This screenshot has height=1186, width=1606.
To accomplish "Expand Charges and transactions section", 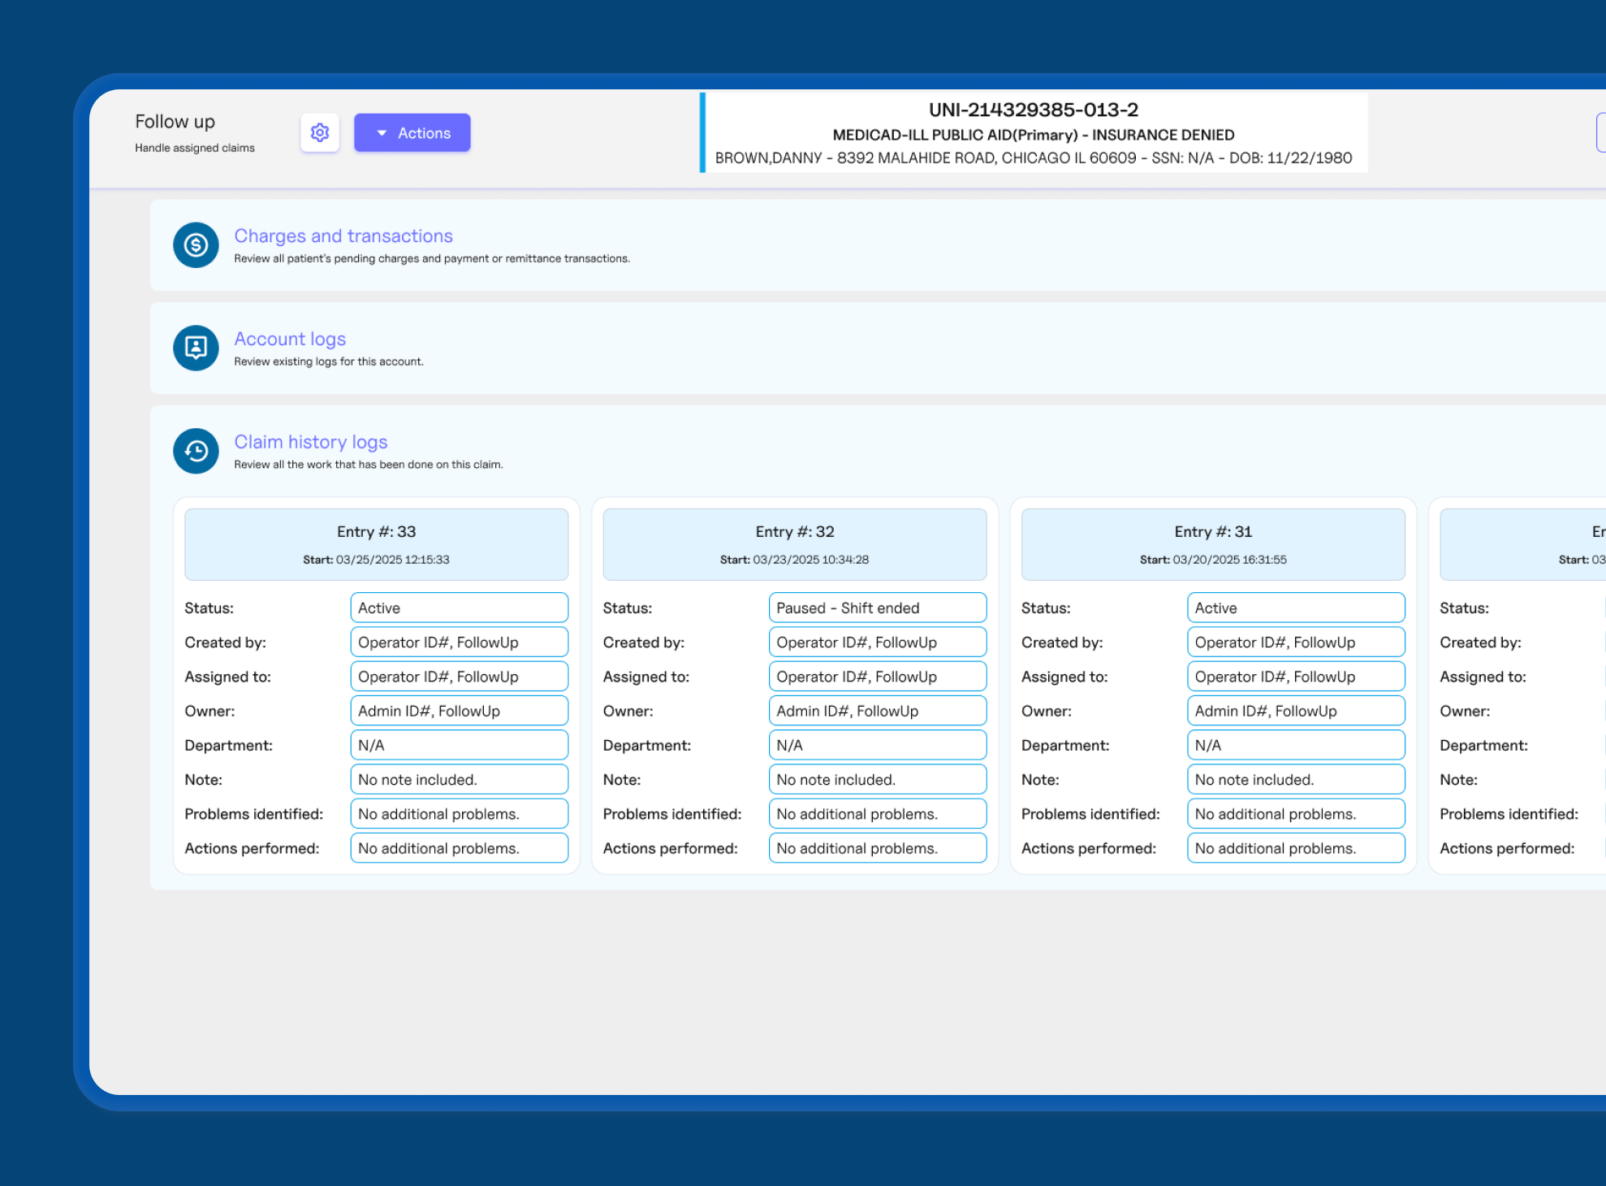I will coord(343,236).
